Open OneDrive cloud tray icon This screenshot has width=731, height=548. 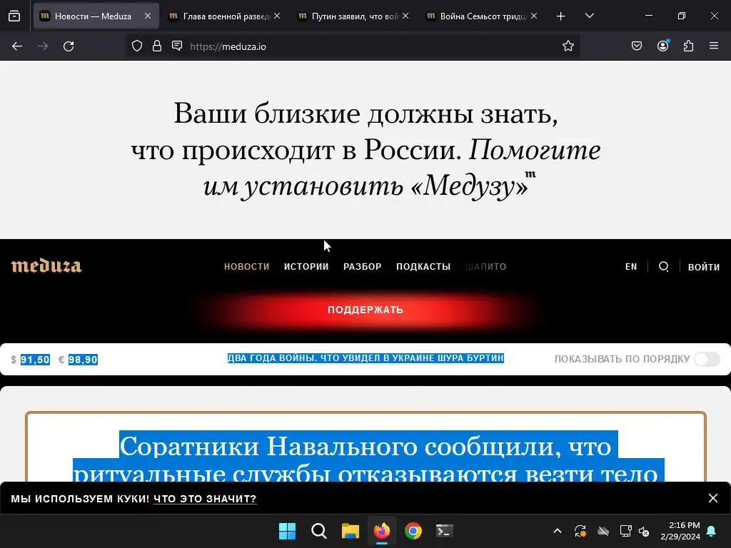click(x=603, y=531)
